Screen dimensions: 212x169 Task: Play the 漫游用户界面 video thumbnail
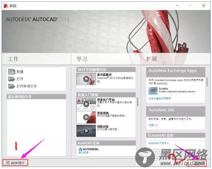coord(86,104)
